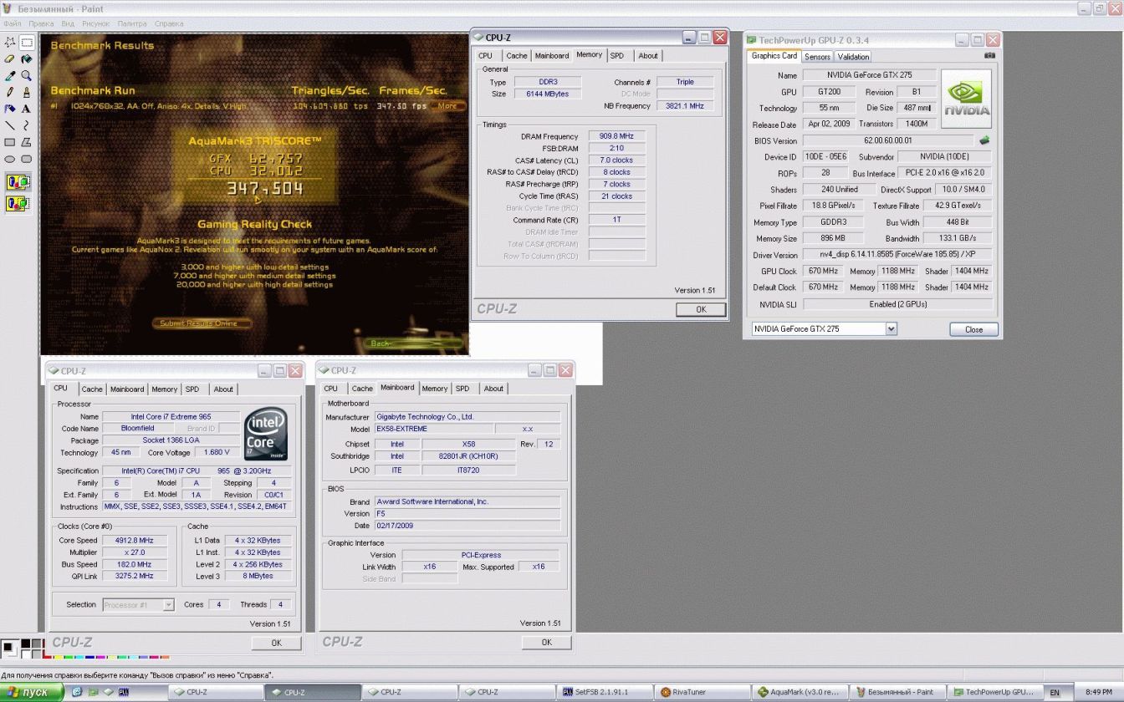Click the CPU-Z quick launch icon
The width and height of the screenshot is (1124, 702).
[x=108, y=692]
